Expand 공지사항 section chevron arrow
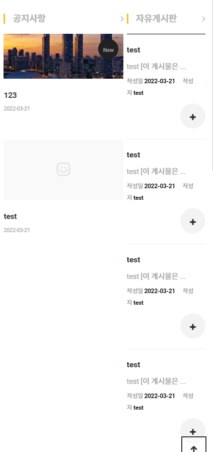The image size is (213, 452). tap(122, 19)
